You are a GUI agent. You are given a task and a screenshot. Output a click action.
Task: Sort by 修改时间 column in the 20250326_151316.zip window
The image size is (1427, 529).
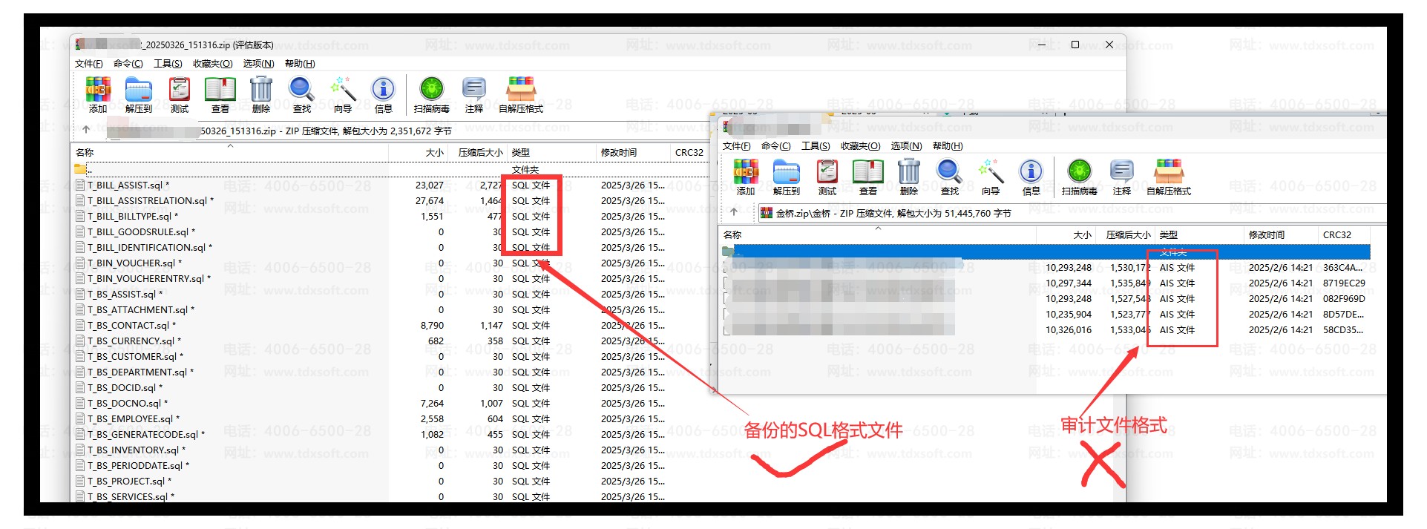pos(619,152)
